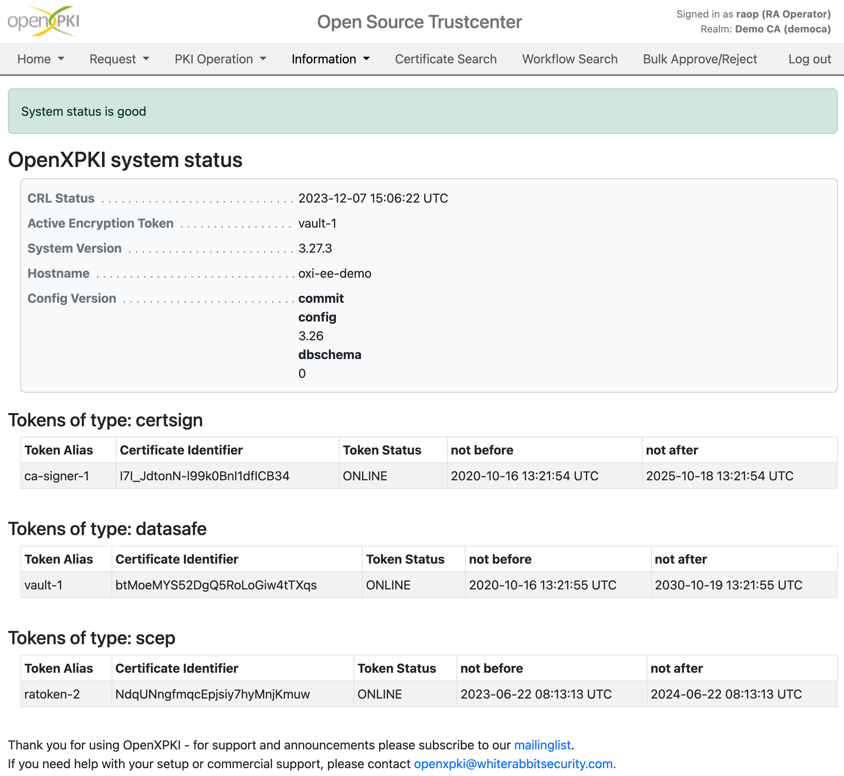Expand the Information menu

[x=330, y=59]
